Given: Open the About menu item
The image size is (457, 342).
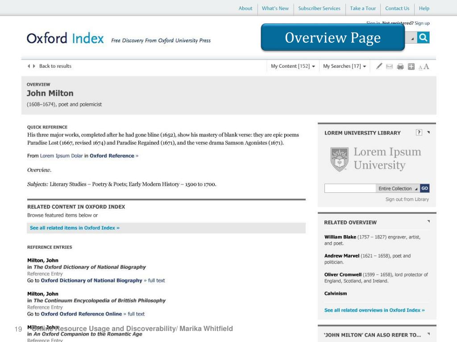Looking at the screenshot, I should 245,8.
